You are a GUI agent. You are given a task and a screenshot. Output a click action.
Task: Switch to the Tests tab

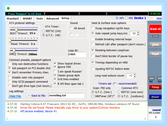coord(40,18)
